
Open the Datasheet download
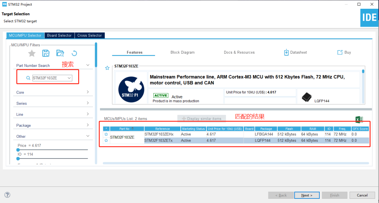point(295,52)
